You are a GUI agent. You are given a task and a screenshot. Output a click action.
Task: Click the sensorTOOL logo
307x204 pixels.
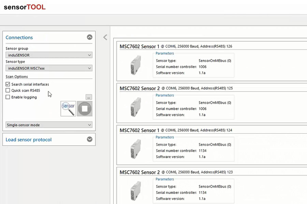[x=25, y=7]
